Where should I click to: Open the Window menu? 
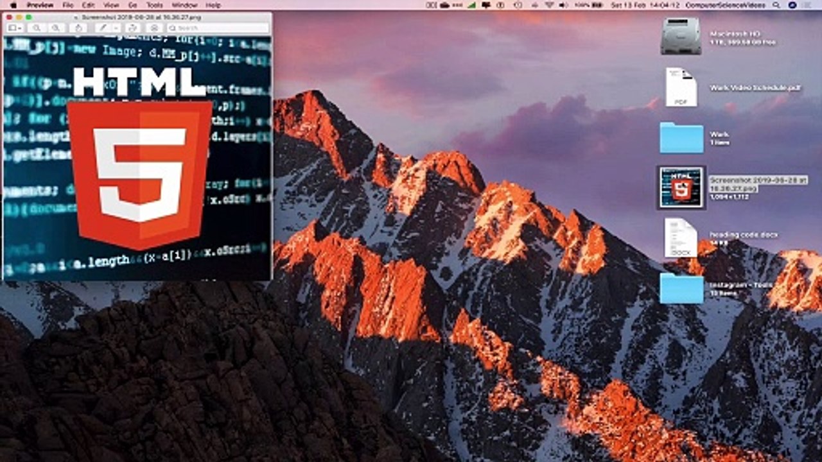point(184,5)
